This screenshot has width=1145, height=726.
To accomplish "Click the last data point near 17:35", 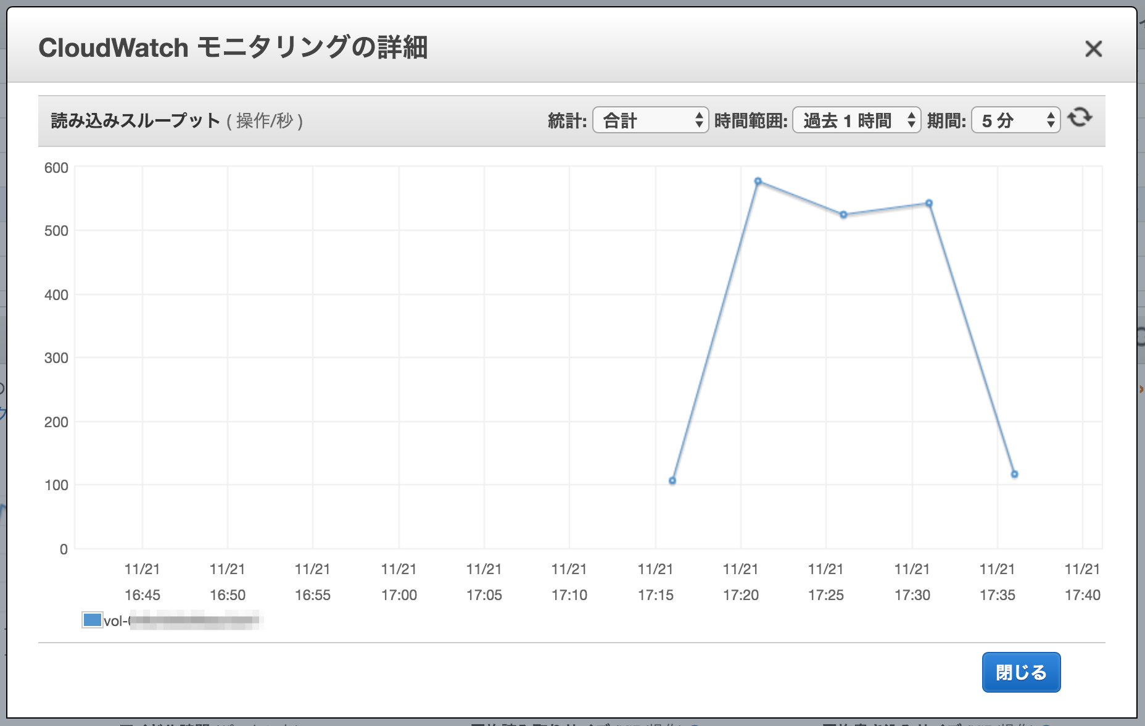I will (x=1014, y=474).
